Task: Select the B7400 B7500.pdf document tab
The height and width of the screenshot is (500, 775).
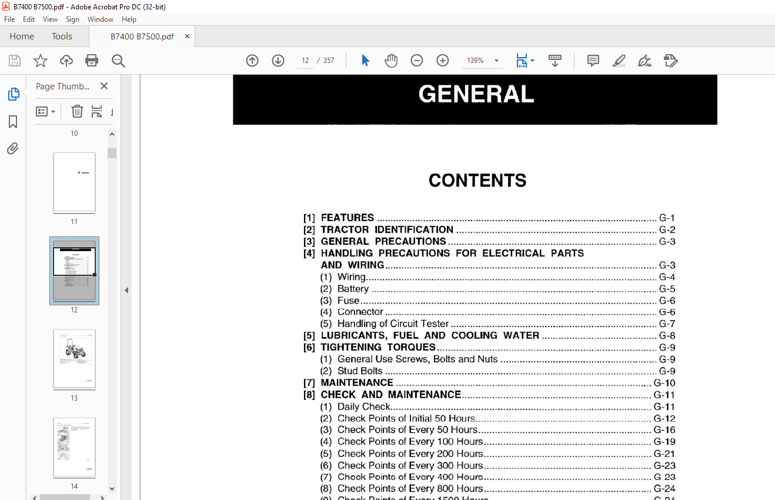Action: (x=142, y=36)
